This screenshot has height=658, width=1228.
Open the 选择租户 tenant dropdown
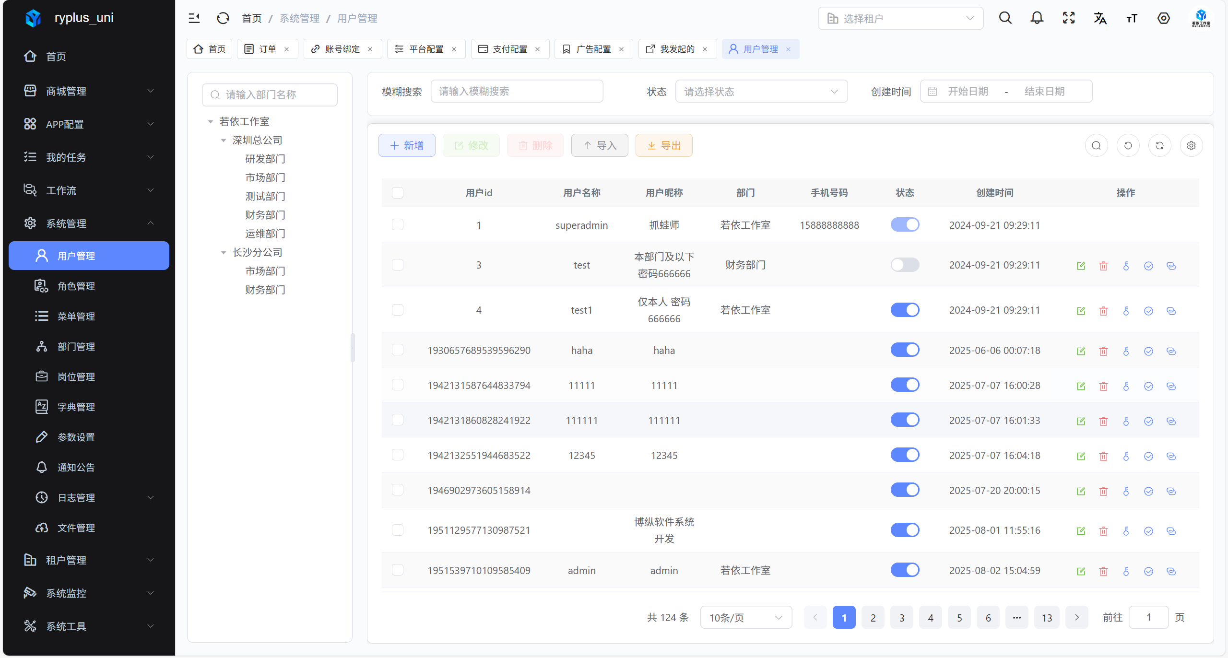click(x=900, y=18)
